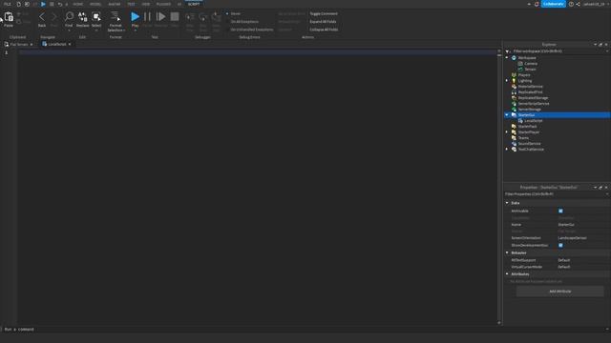Viewport: 611px width, 343px height.
Task: Click the Step Into debugger icon
Action: (x=190, y=17)
